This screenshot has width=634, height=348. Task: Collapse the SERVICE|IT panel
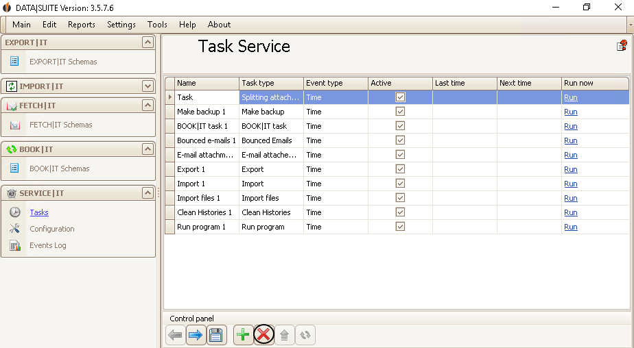point(148,193)
